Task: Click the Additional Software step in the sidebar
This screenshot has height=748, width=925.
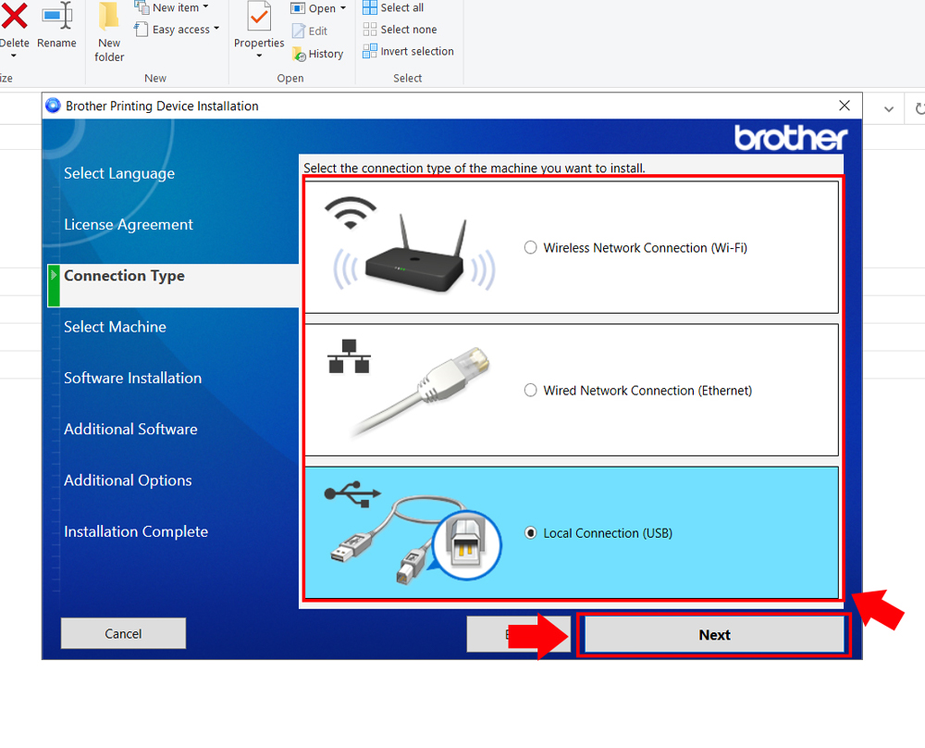Action: point(130,430)
